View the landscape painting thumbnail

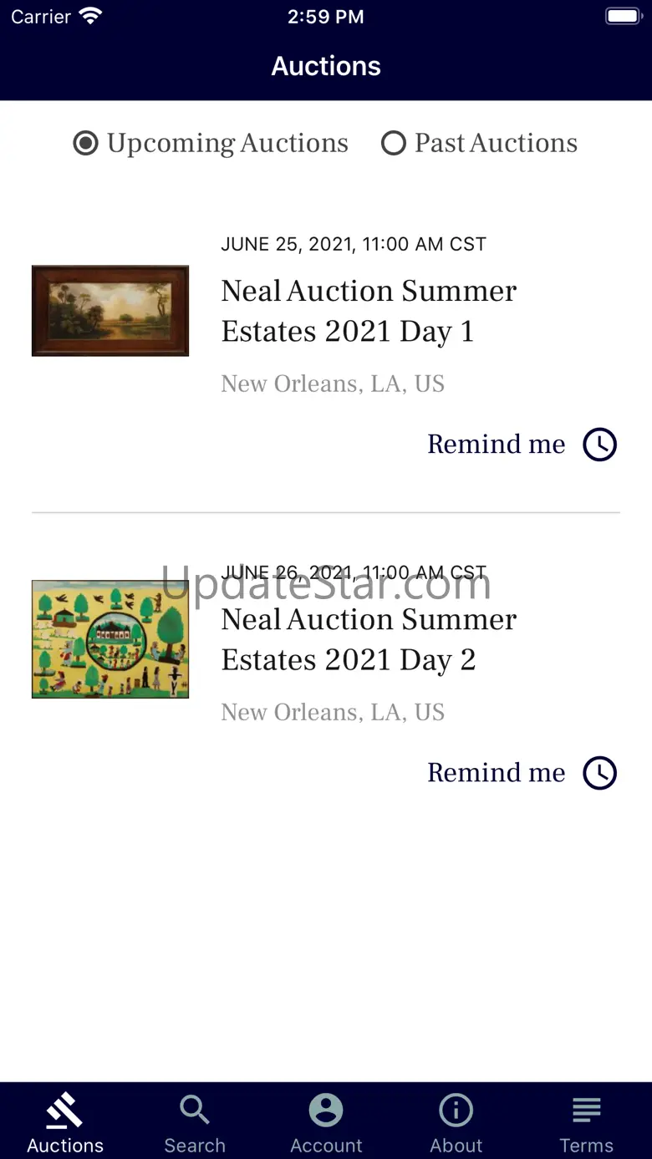click(x=110, y=311)
